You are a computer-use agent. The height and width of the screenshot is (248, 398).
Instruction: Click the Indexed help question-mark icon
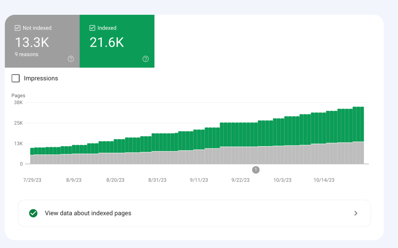click(x=146, y=59)
